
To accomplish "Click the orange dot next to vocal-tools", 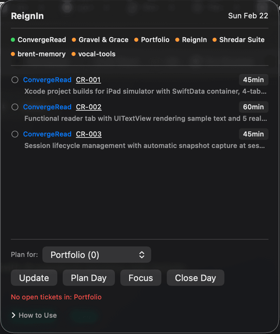I will 74,54.
